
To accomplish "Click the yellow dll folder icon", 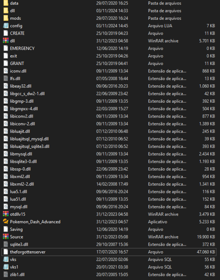I will point(6,11).
